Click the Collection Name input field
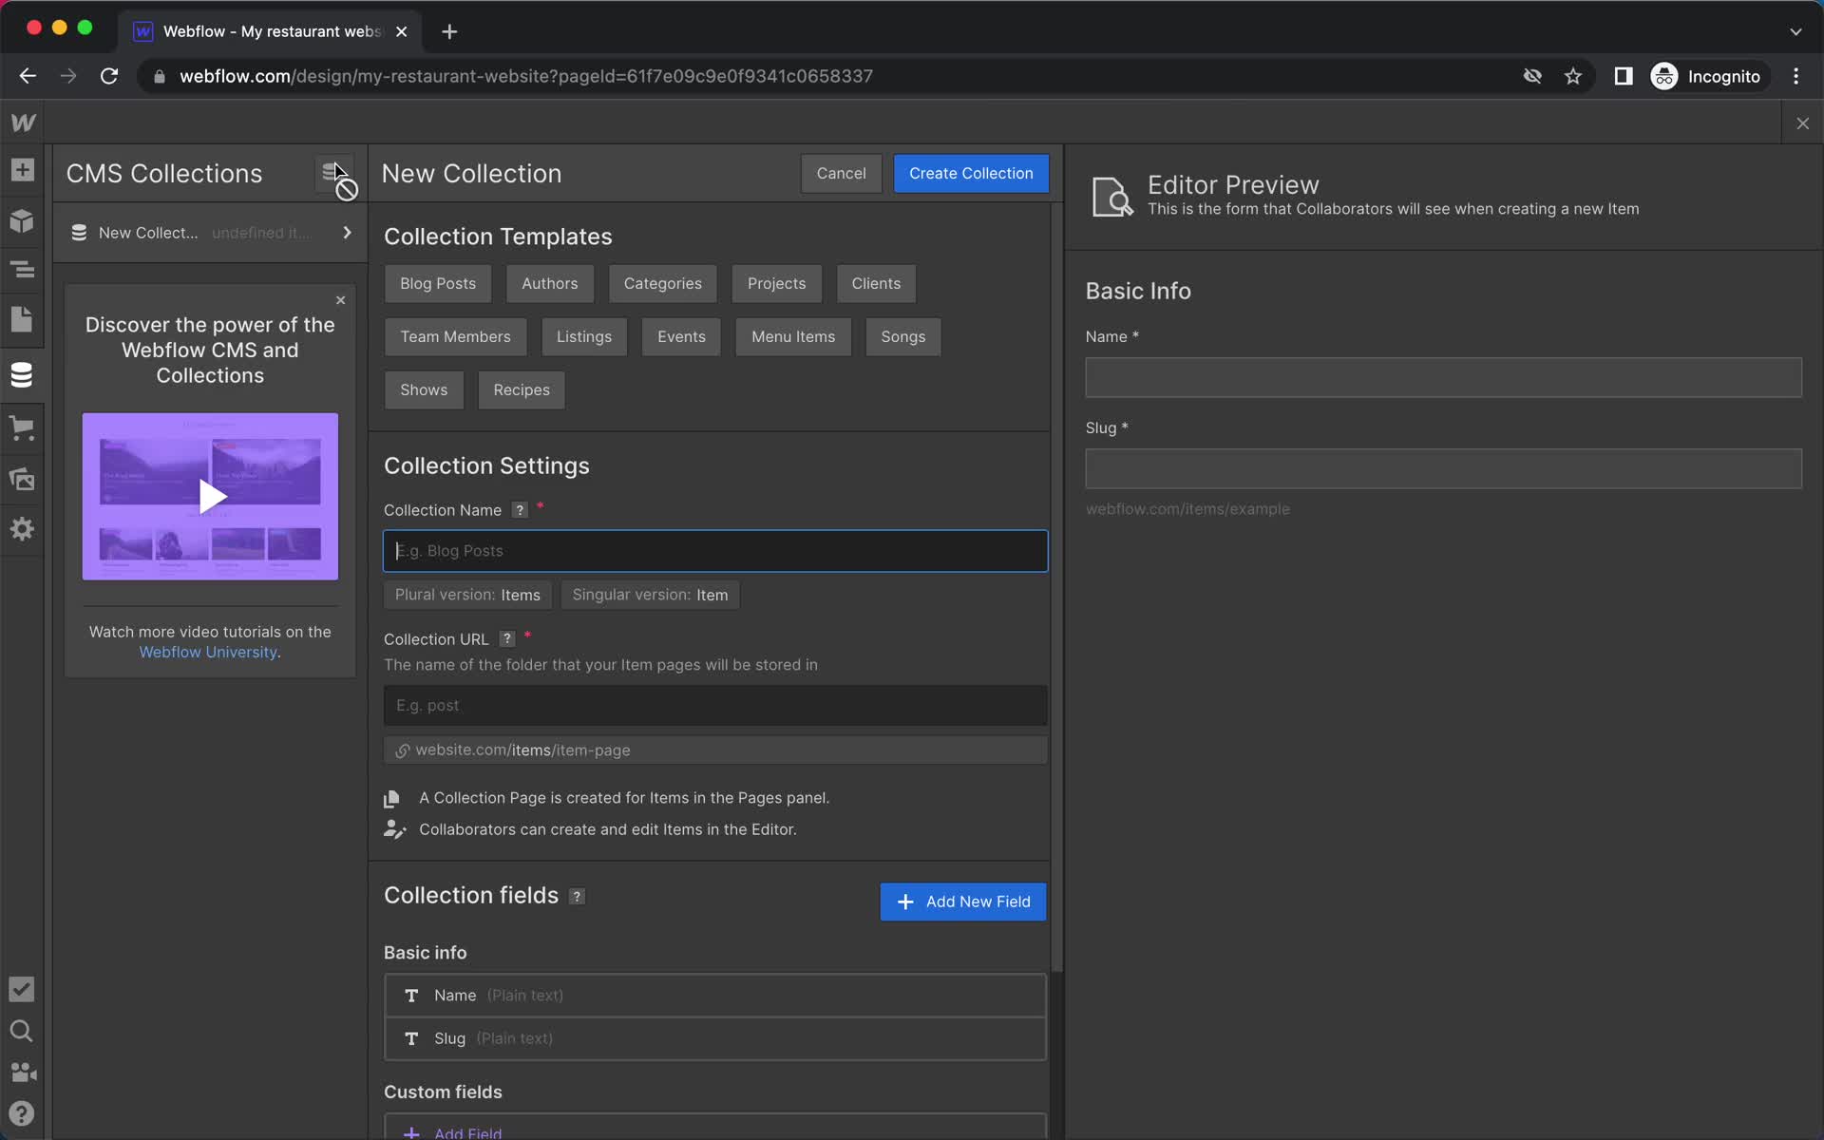 click(715, 550)
